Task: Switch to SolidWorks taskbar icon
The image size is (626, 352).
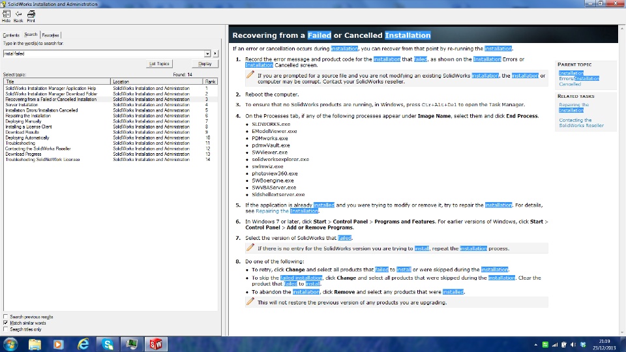Action: point(156,344)
